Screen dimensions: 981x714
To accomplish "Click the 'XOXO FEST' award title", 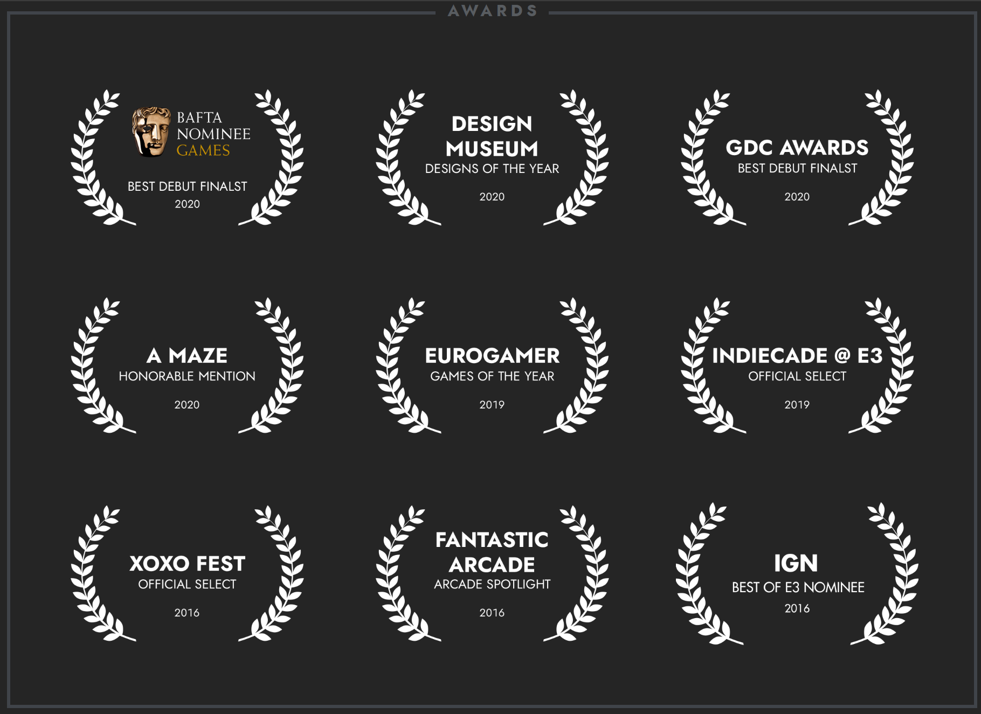I will (187, 563).
